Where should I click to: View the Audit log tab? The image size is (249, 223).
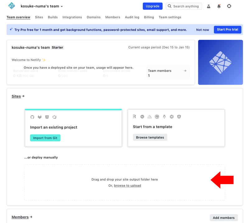132,17
